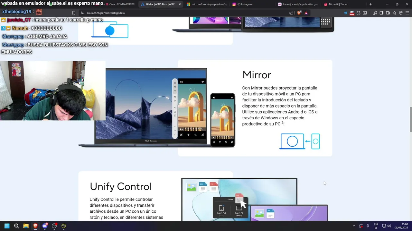
Task: Open the Brave playlist music-note icon
Action: pyautogui.click(x=375, y=13)
